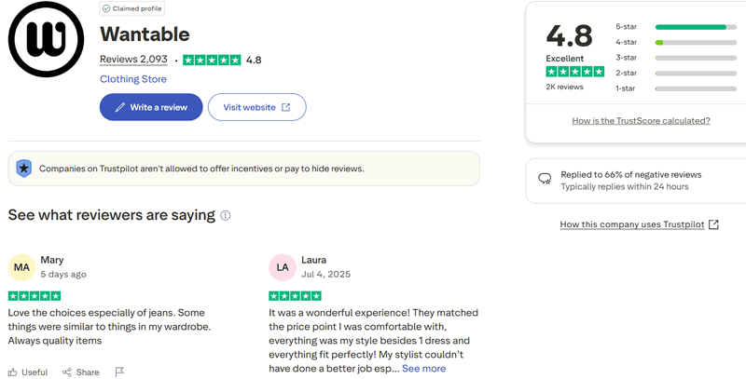This screenshot has width=746, height=379.
Task: Open the Reviews 2,093 link
Action: point(133,60)
